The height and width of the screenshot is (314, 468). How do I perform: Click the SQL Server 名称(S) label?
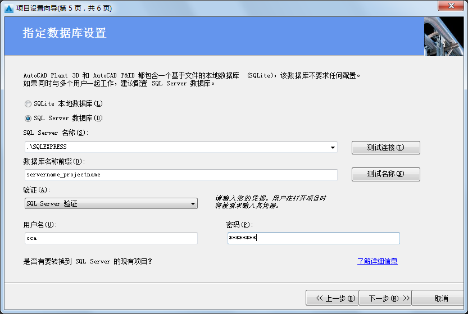pyautogui.click(x=56, y=133)
